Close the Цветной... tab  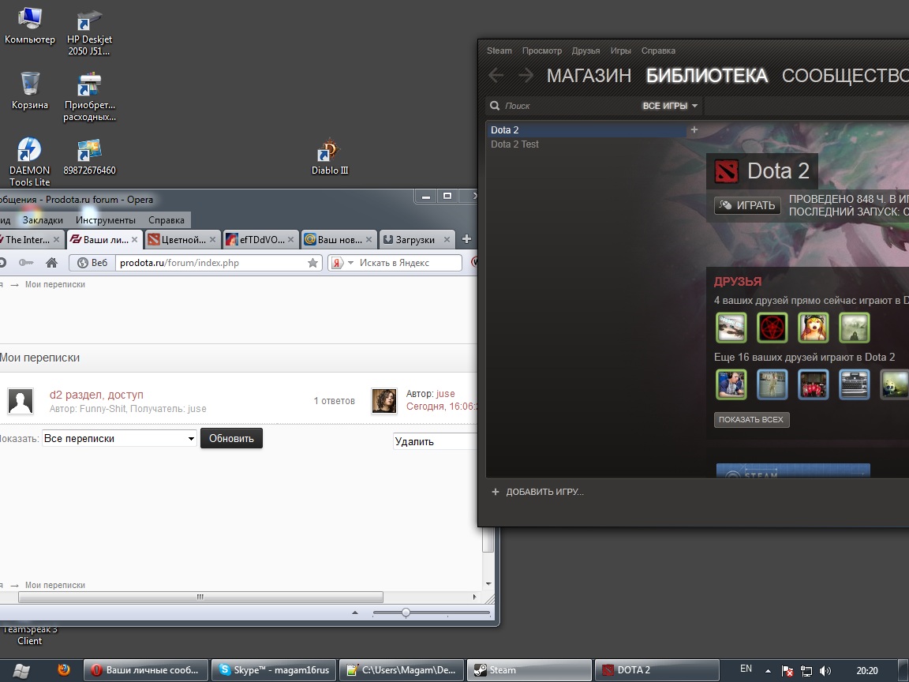[x=212, y=239]
